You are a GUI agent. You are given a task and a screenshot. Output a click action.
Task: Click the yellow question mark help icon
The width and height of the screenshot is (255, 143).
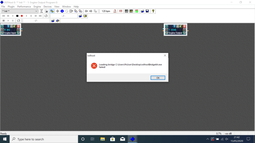153,11
